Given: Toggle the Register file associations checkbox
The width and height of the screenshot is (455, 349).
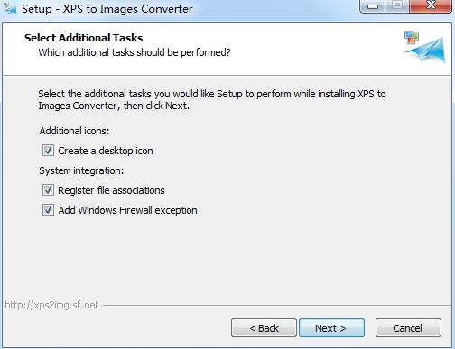Looking at the screenshot, I should click(x=48, y=190).
